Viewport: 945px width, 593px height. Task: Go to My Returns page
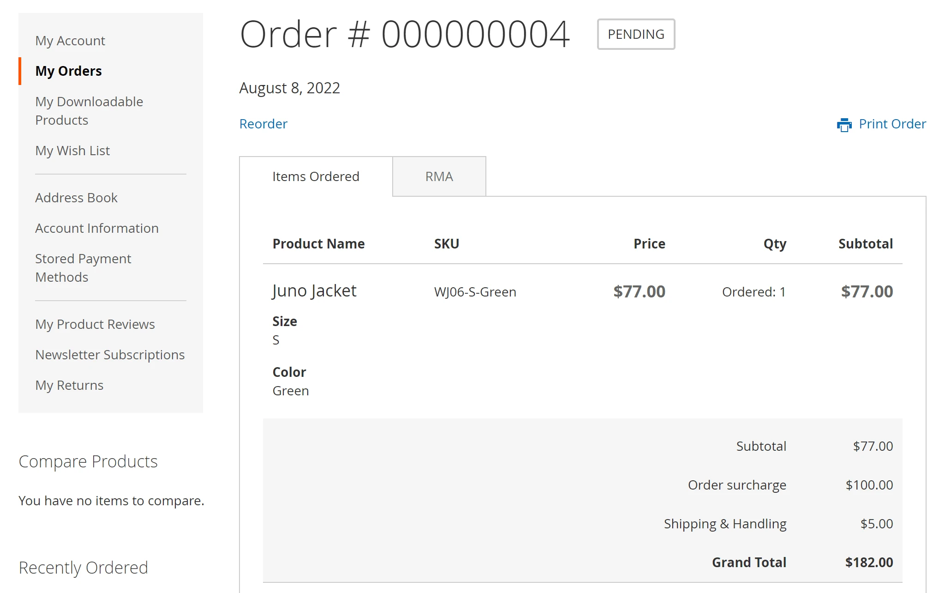[69, 385]
